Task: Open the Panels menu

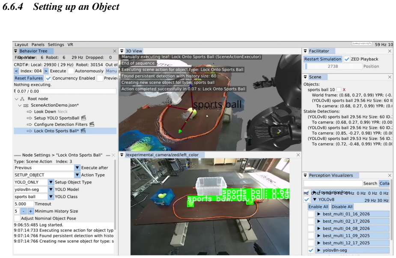Action: click(38, 44)
